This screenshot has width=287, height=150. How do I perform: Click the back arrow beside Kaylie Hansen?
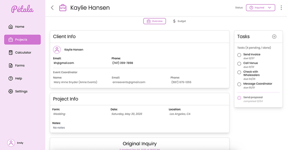(52, 8)
